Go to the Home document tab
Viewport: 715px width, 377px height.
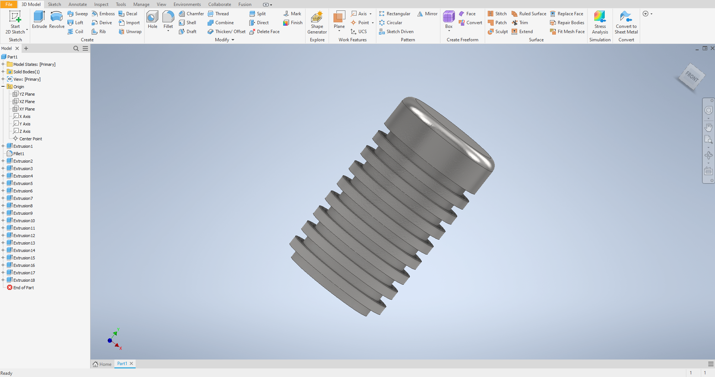102,364
